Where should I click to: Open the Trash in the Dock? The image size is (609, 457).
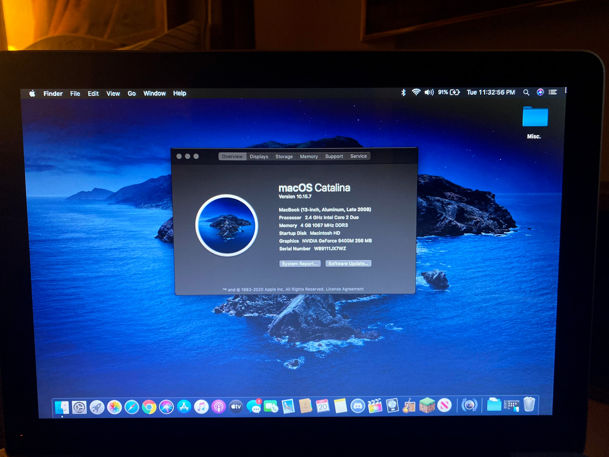529,404
